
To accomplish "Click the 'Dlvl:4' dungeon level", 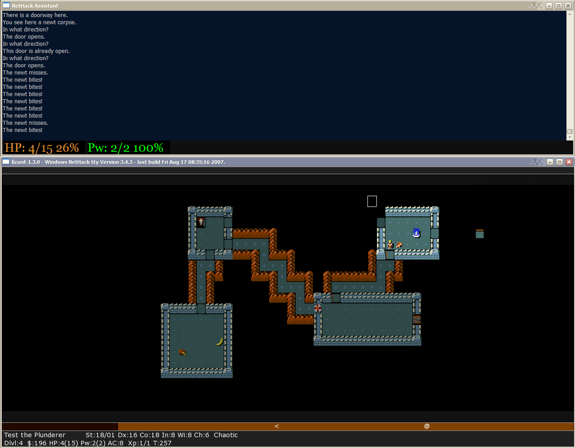I will pos(13,443).
